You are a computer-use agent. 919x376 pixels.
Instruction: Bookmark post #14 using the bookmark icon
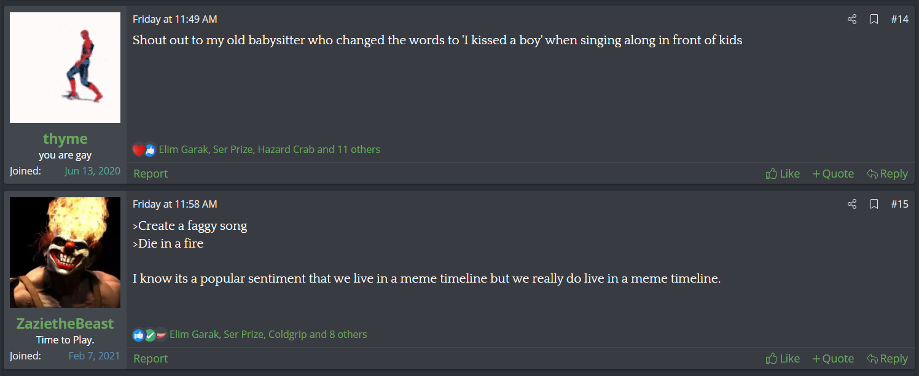[x=874, y=19]
